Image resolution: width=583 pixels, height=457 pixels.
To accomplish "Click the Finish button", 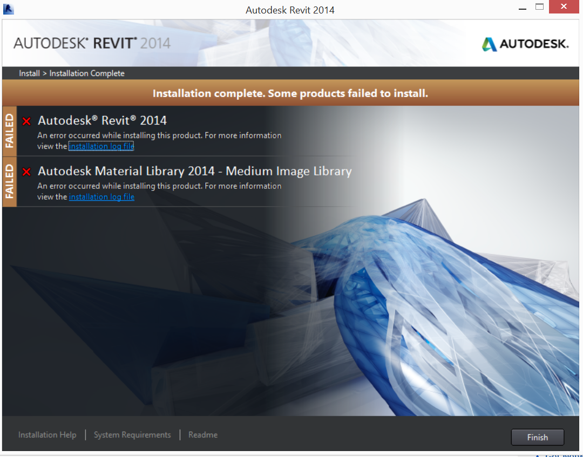I will [x=537, y=437].
